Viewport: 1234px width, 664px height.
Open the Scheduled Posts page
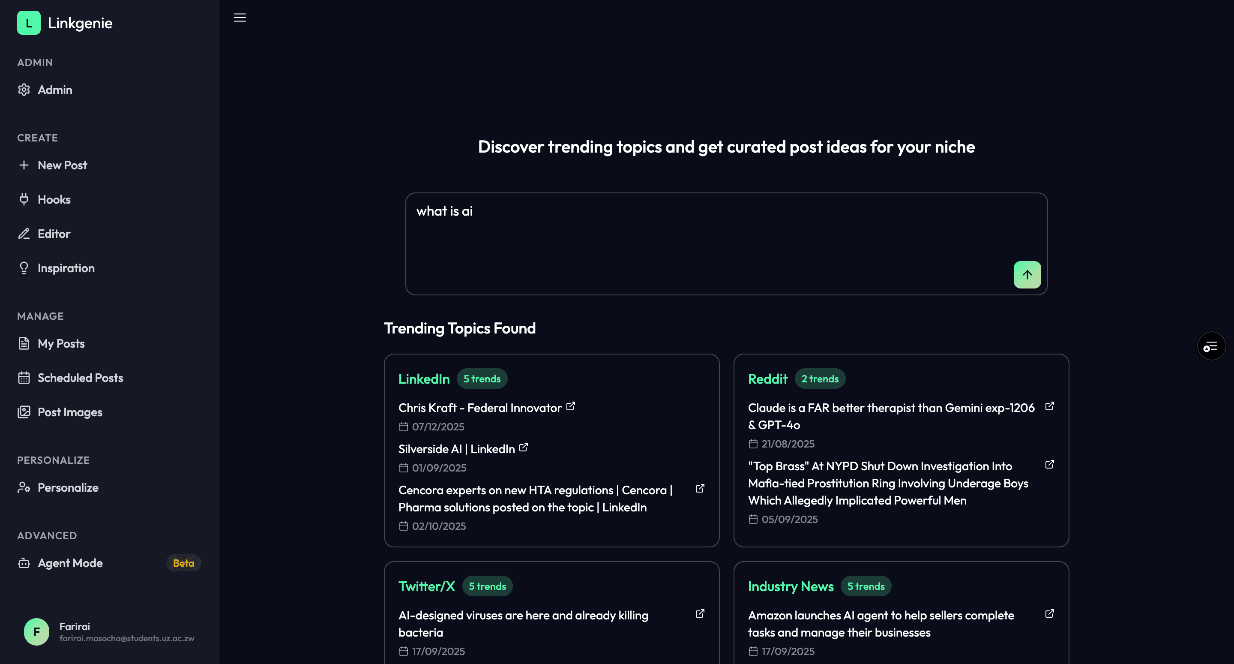coord(80,378)
